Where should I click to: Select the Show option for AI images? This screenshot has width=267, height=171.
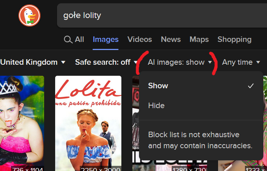click(158, 86)
